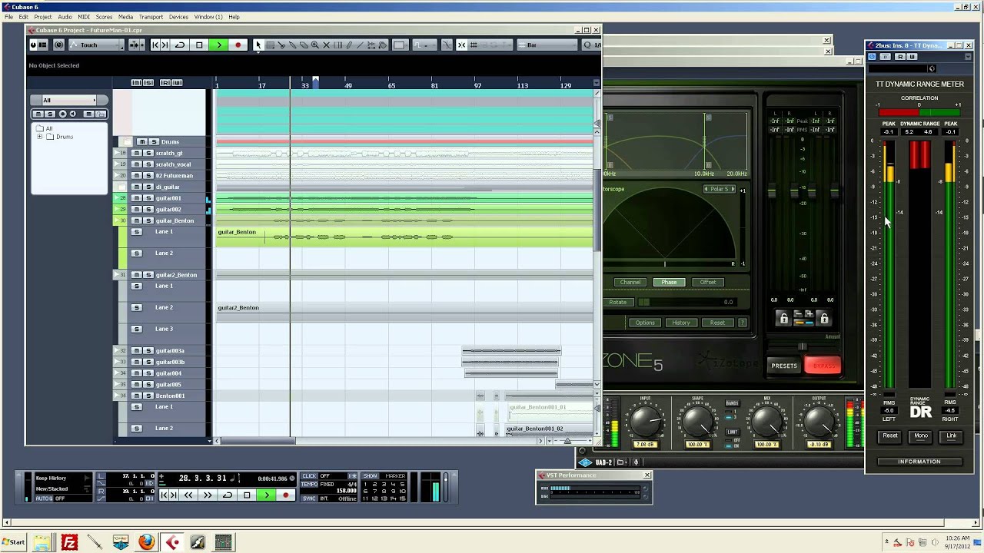Viewport: 984px width, 553px height.
Task: Open Firefox from the taskbar
Action: [146, 542]
